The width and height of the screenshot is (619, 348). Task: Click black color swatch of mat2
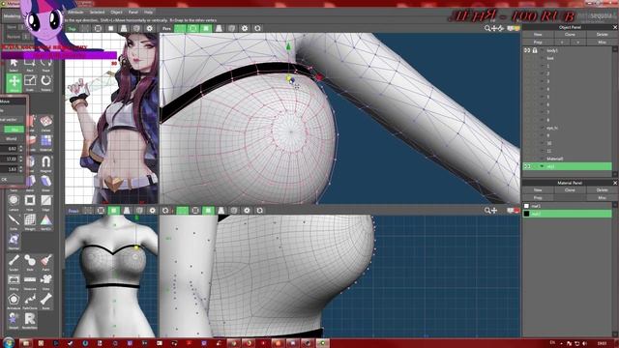(526, 214)
